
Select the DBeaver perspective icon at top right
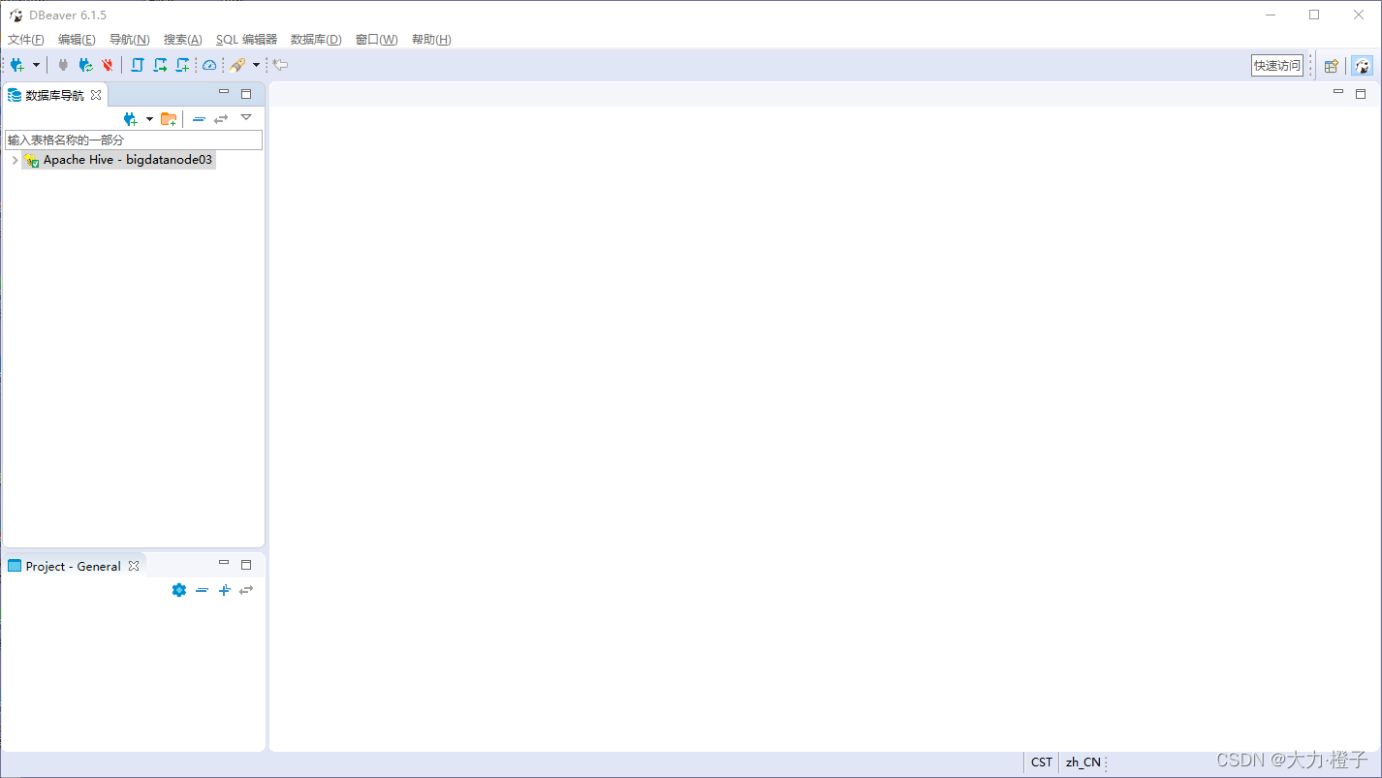tap(1363, 66)
